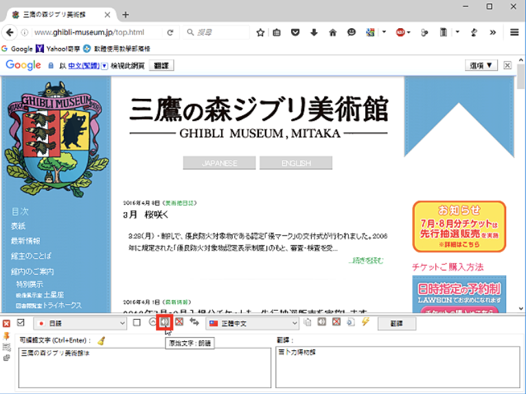The image size is (526, 394).
Task: Click the ENGLISH language button
Action: (x=296, y=163)
